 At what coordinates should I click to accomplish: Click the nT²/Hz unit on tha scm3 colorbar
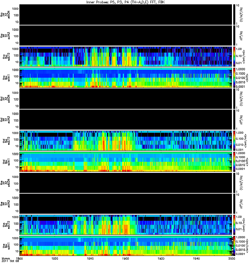241,36
